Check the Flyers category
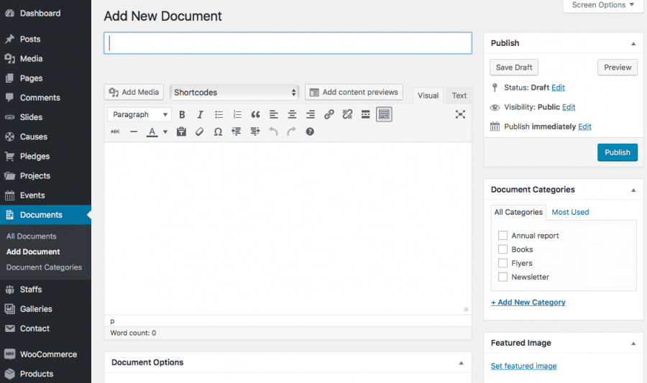Viewport: 647px width, 383px height. click(x=503, y=263)
